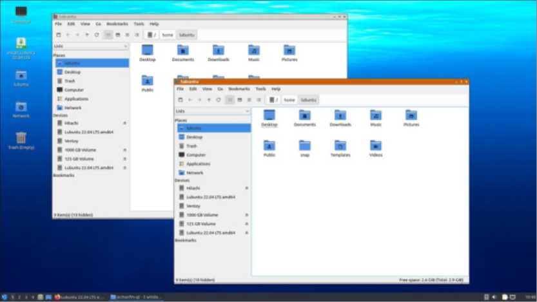537x302 pixels.
Task: Open Public folder in front window
Action: click(269, 149)
